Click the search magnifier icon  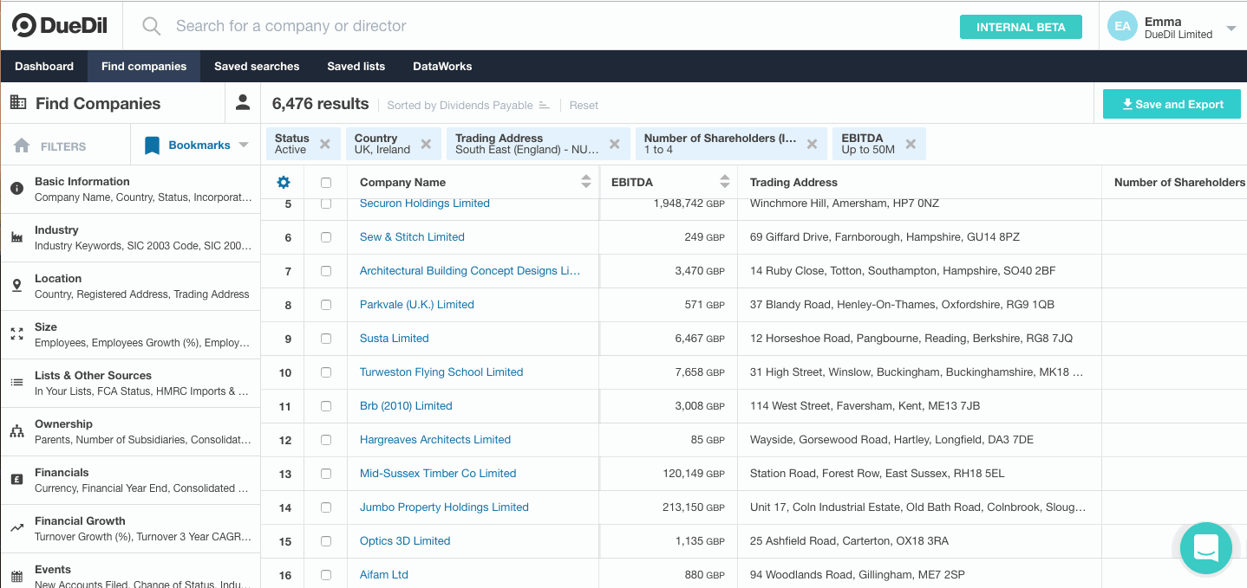[152, 26]
